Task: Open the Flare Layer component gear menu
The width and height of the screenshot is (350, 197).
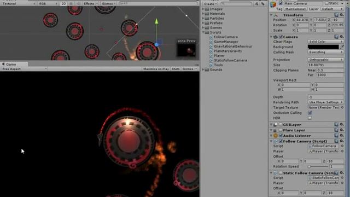Action: (341, 130)
